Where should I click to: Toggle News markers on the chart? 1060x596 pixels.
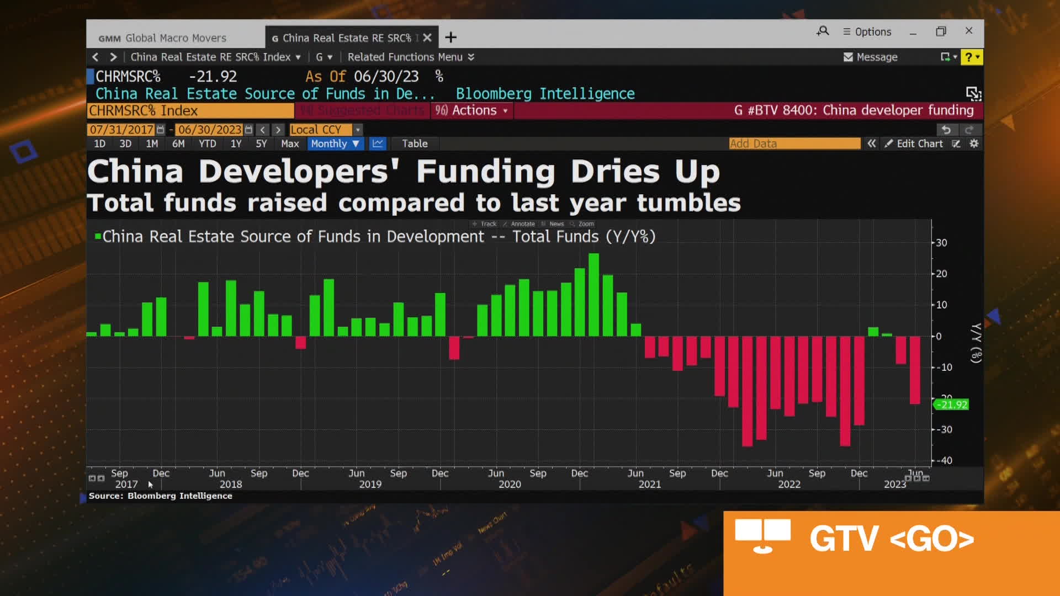click(x=553, y=224)
